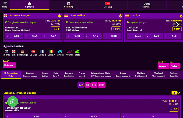Image resolution: width=183 pixels, height=118 pixels.
Task: Switch to the Upcoming tab
Action: (69, 5)
